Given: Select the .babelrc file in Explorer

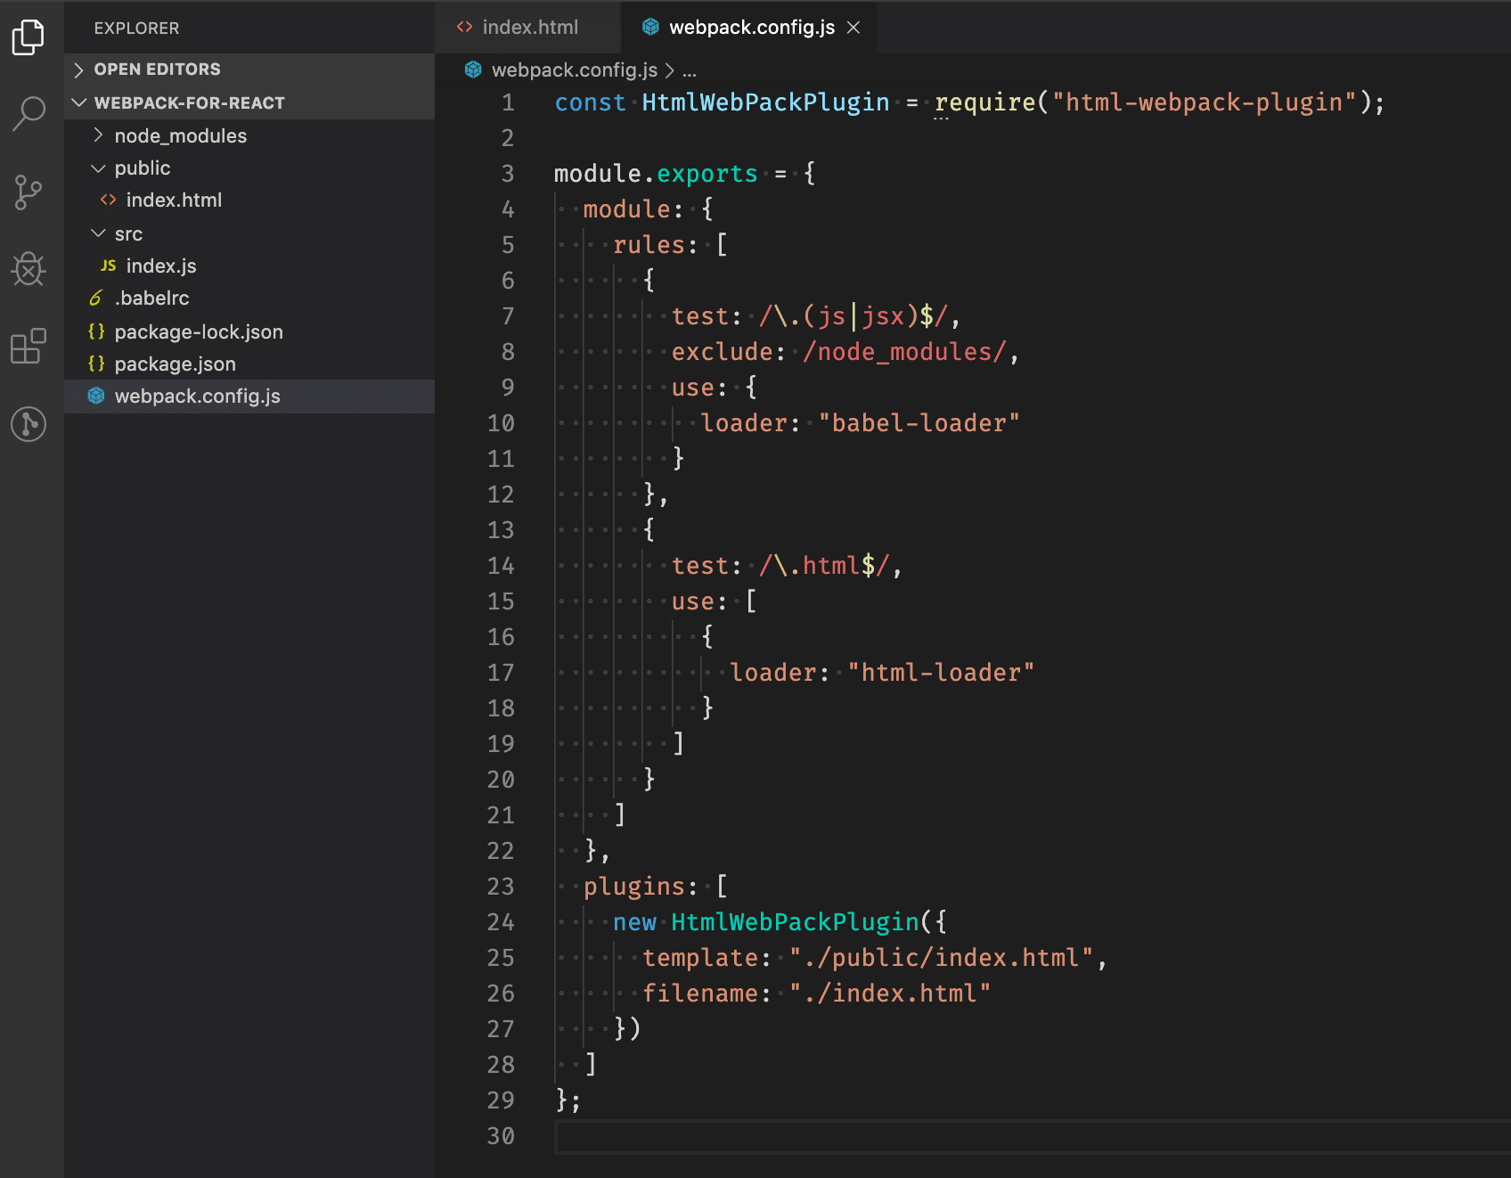Looking at the screenshot, I should [153, 298].
